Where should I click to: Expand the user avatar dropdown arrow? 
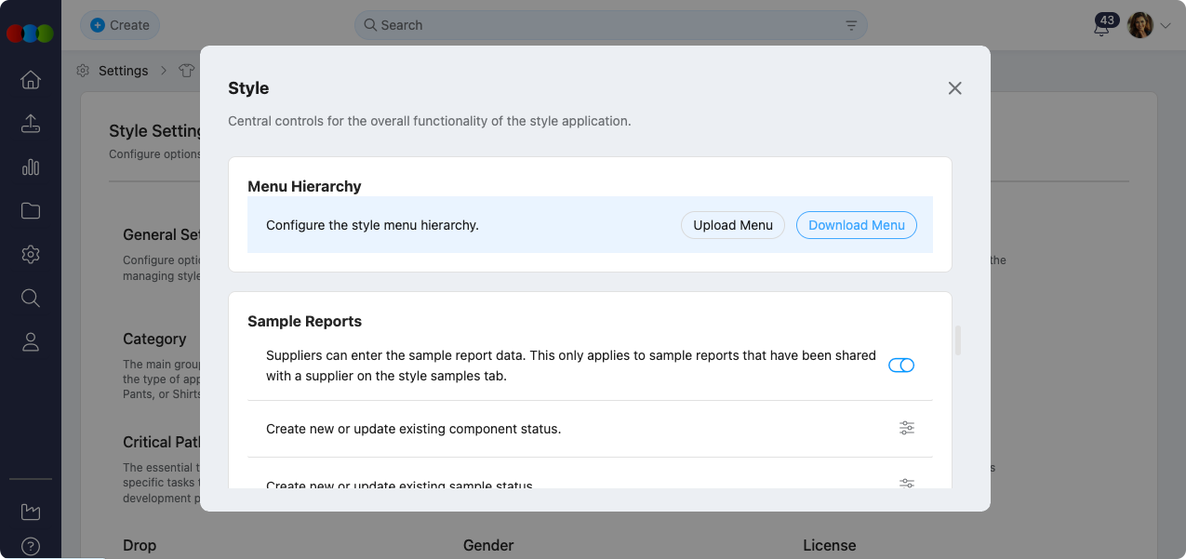click(1166, 26)
